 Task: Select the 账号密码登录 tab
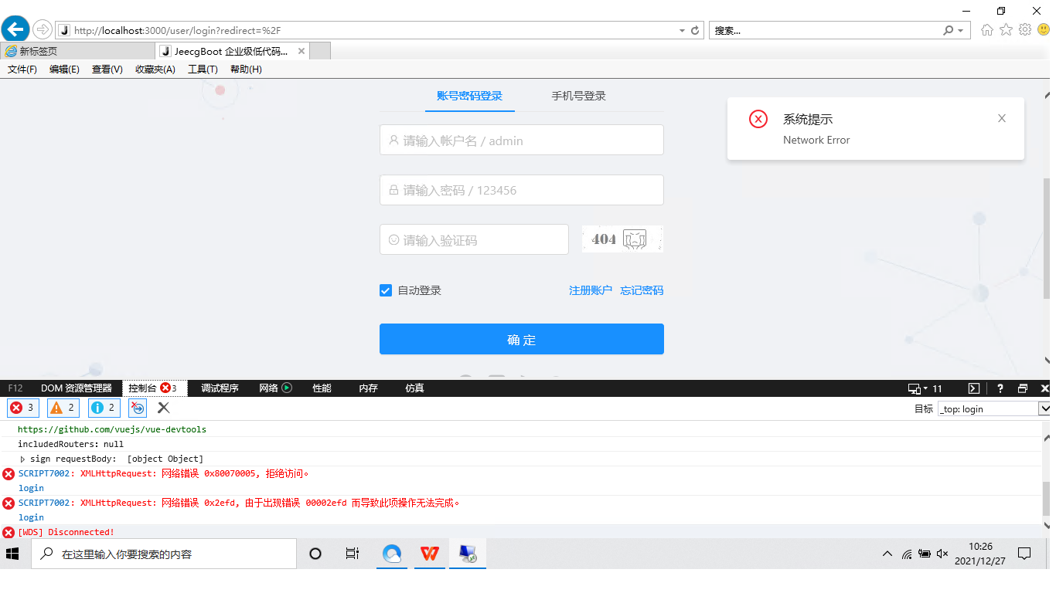(x=469, y=96)
